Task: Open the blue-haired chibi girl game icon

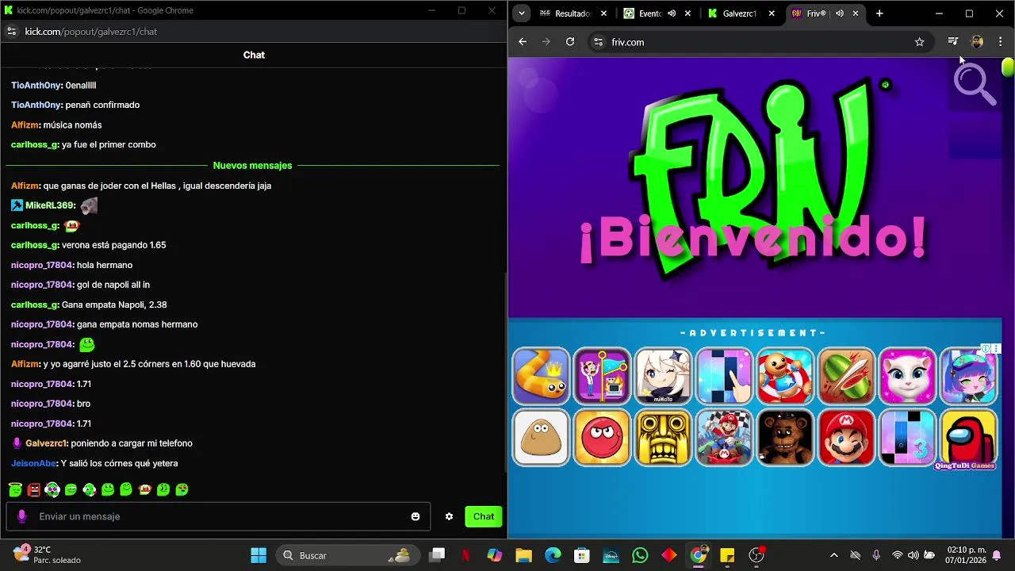Action: point(968,376)
